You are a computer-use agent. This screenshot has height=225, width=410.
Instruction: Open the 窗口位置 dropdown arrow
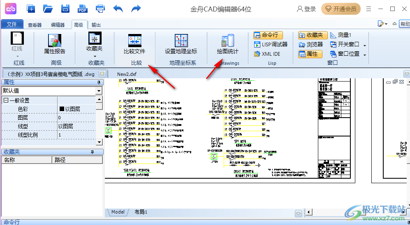[x=365, y=55]
